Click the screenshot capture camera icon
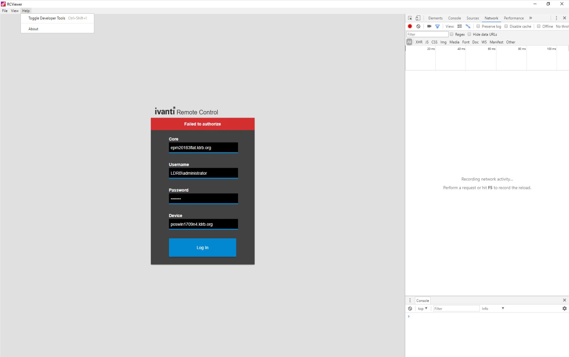The image size is (569, 357). 429,26
